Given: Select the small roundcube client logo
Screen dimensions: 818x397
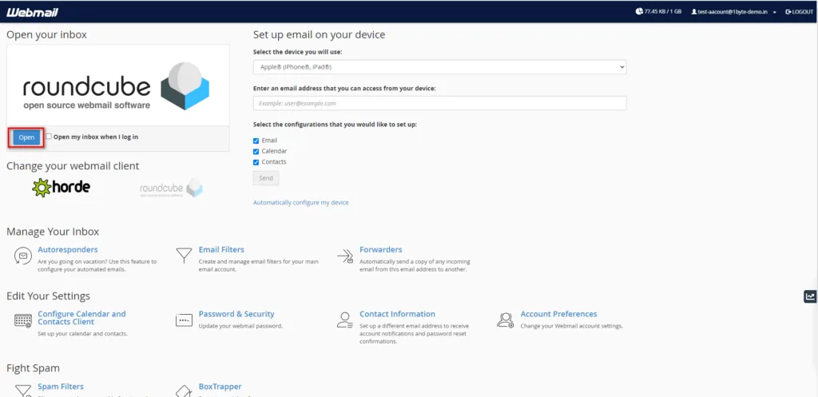Looking at the screenshot, I should click(x=171, y=189).
